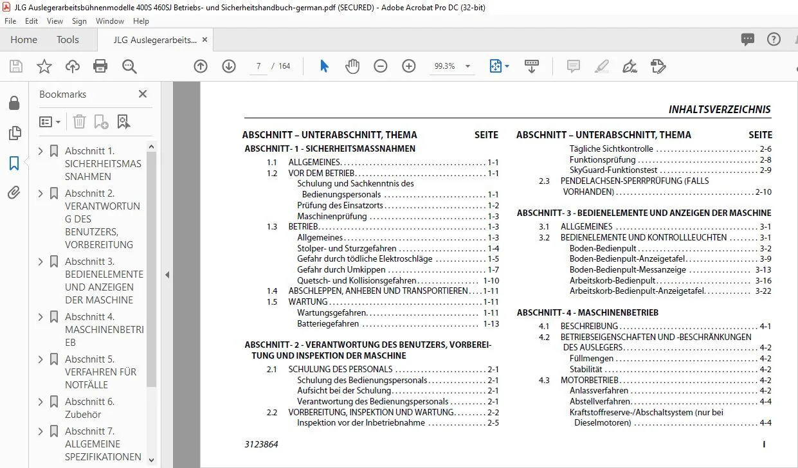Toggle the Attachments paperclip panel
798x468 pixels.
(x=14, y=193)
